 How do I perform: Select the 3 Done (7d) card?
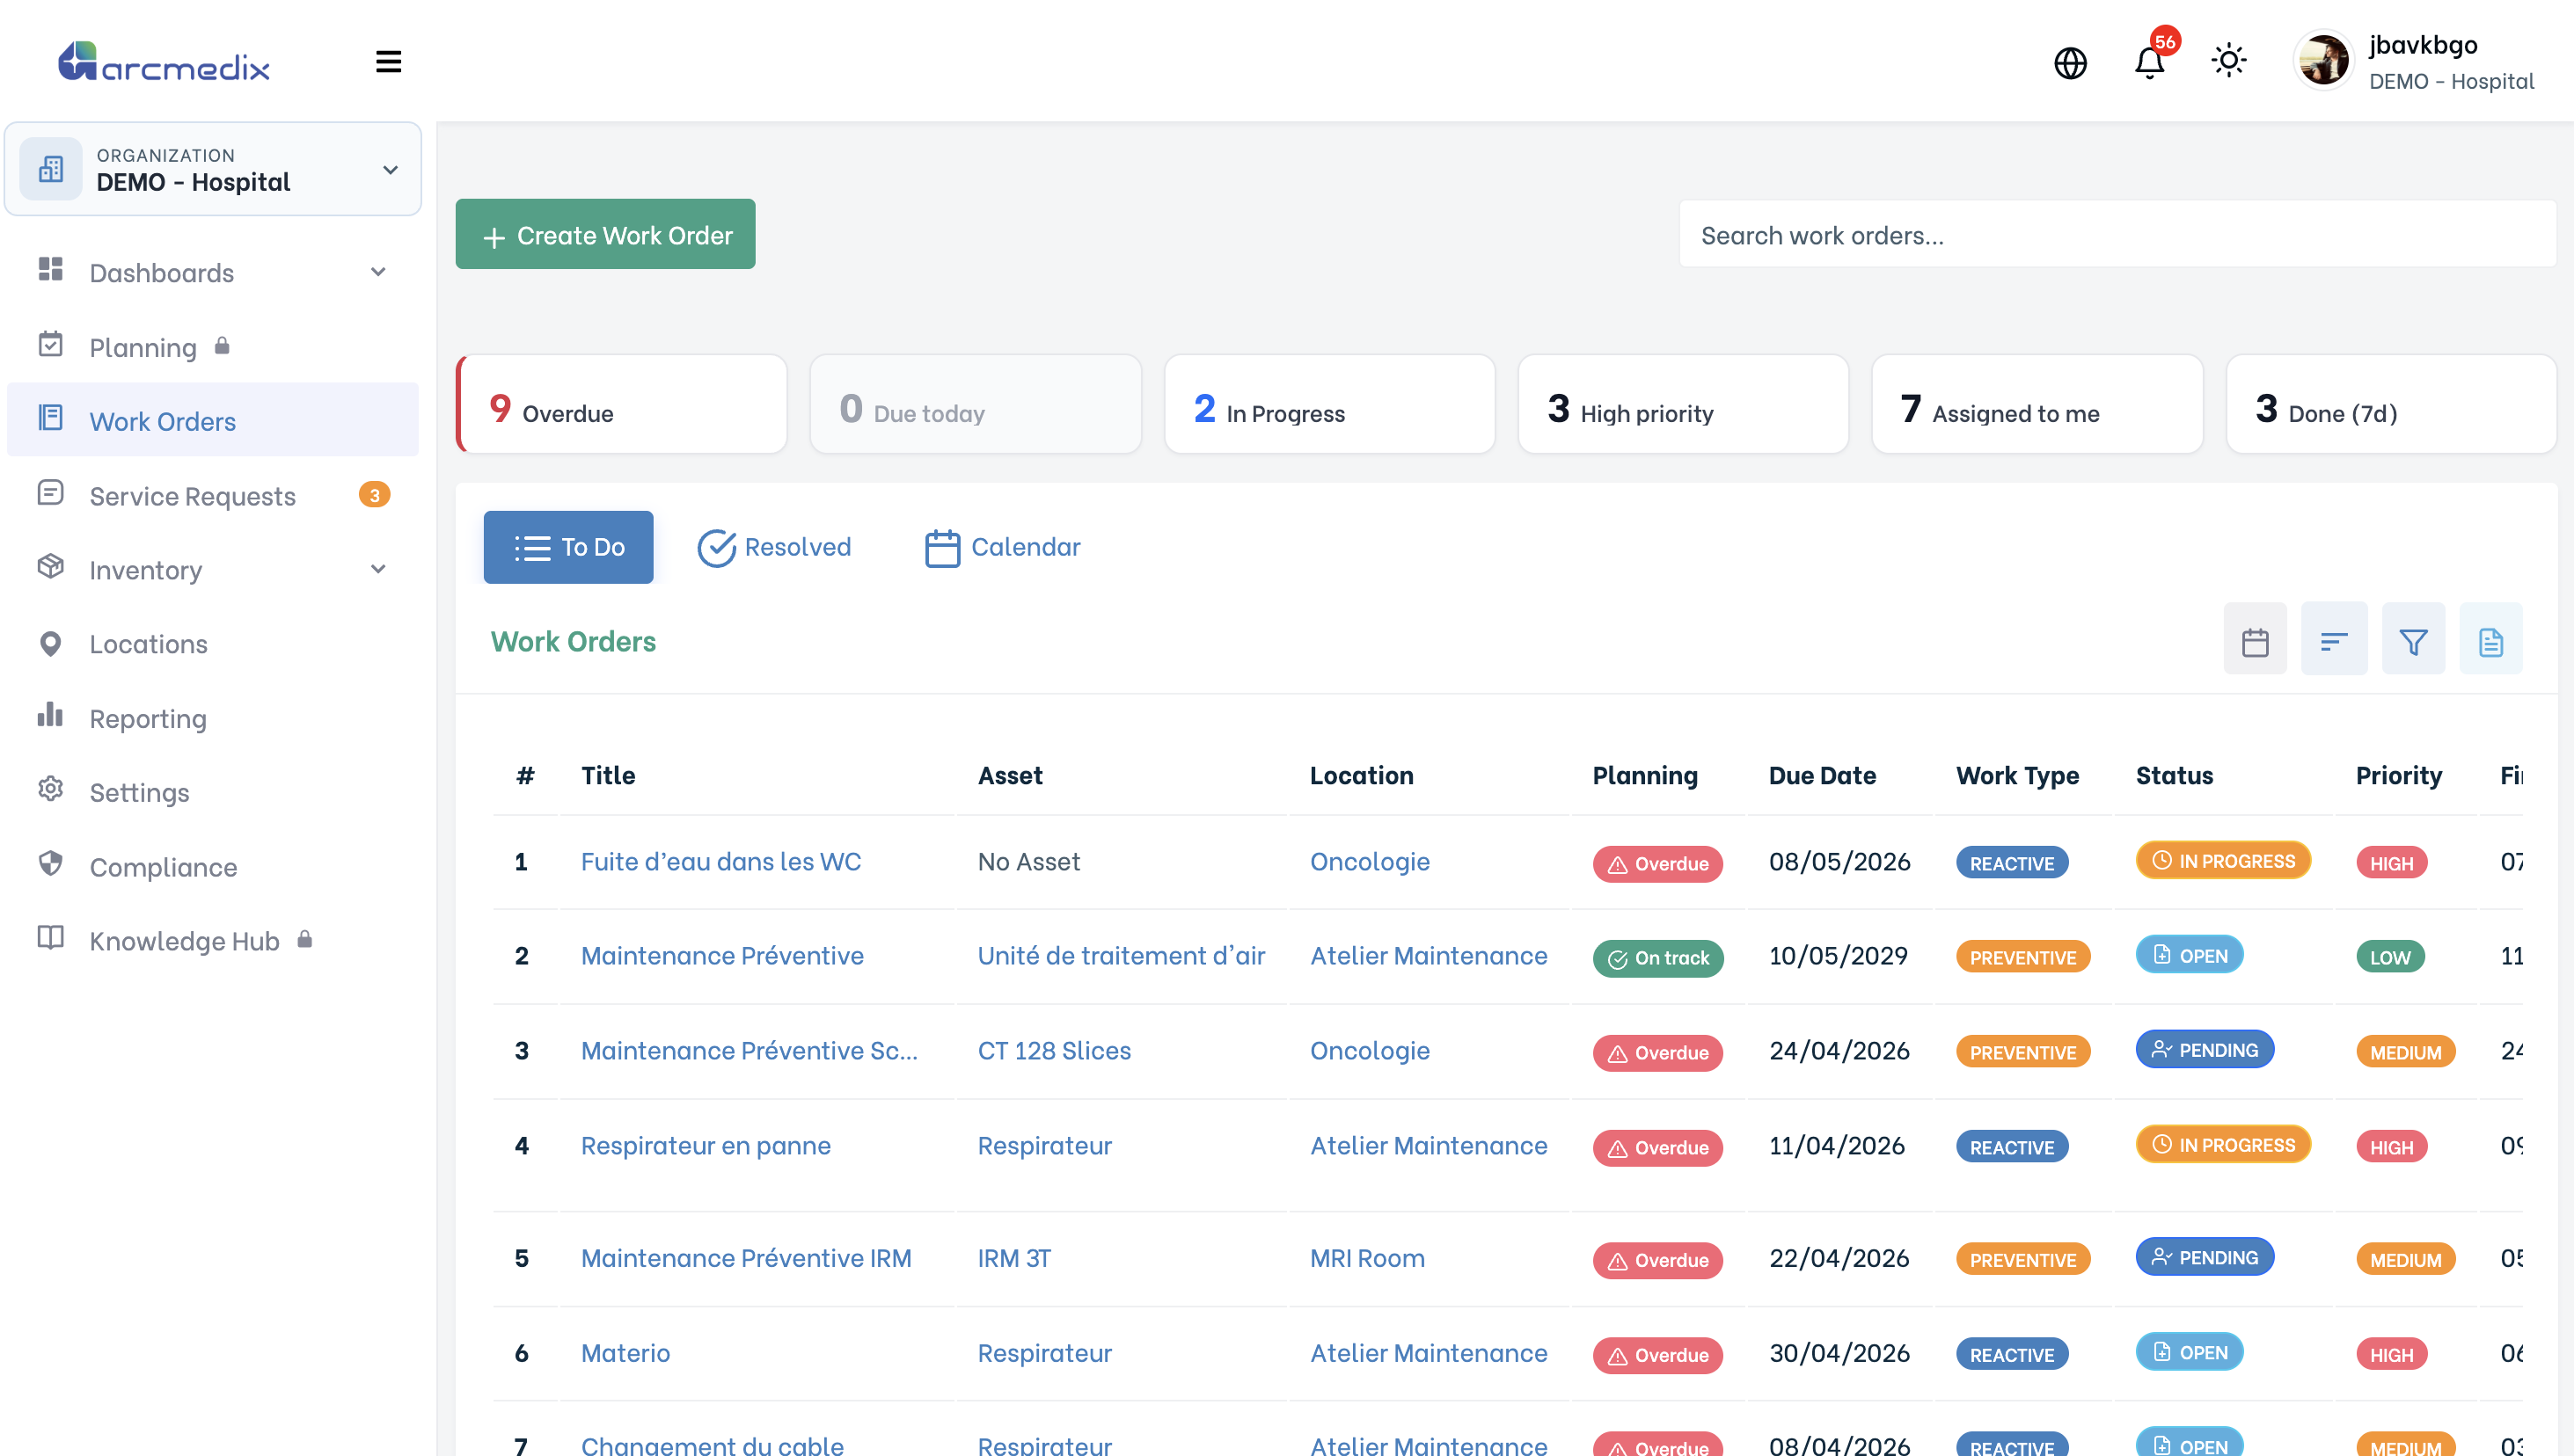(x=2391, y=405)
